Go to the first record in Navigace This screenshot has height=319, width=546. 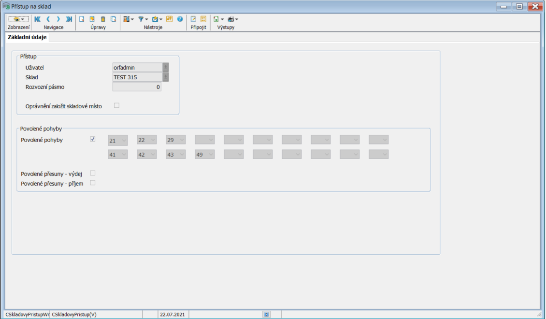click(37, 19)
